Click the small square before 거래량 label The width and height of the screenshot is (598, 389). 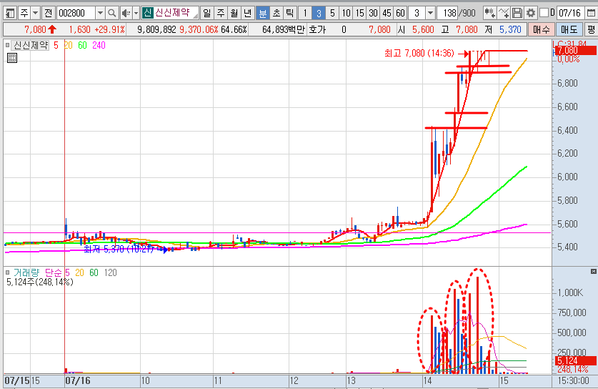point(7,272)
